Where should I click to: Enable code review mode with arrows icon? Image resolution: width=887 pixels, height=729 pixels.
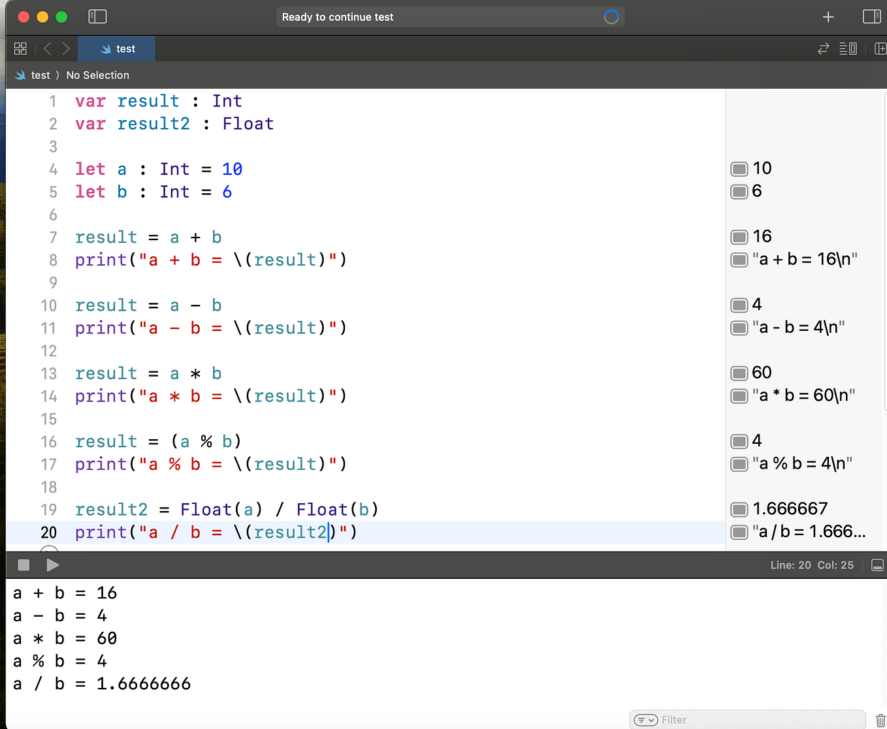coord(823,48)
